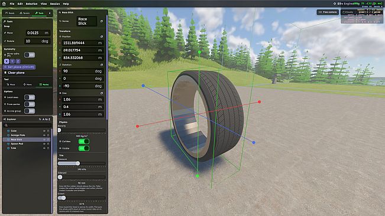Edit Position X value 1511.869444

tap(83, 43)
